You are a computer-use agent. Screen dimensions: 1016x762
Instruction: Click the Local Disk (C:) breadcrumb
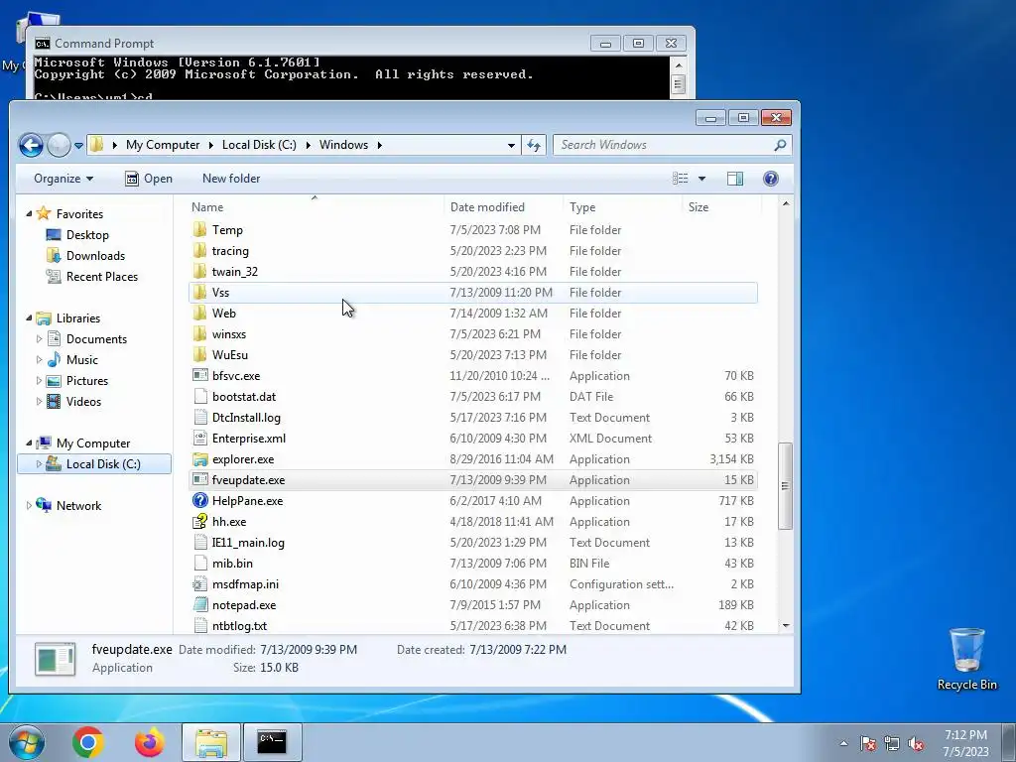pos(259,145)
